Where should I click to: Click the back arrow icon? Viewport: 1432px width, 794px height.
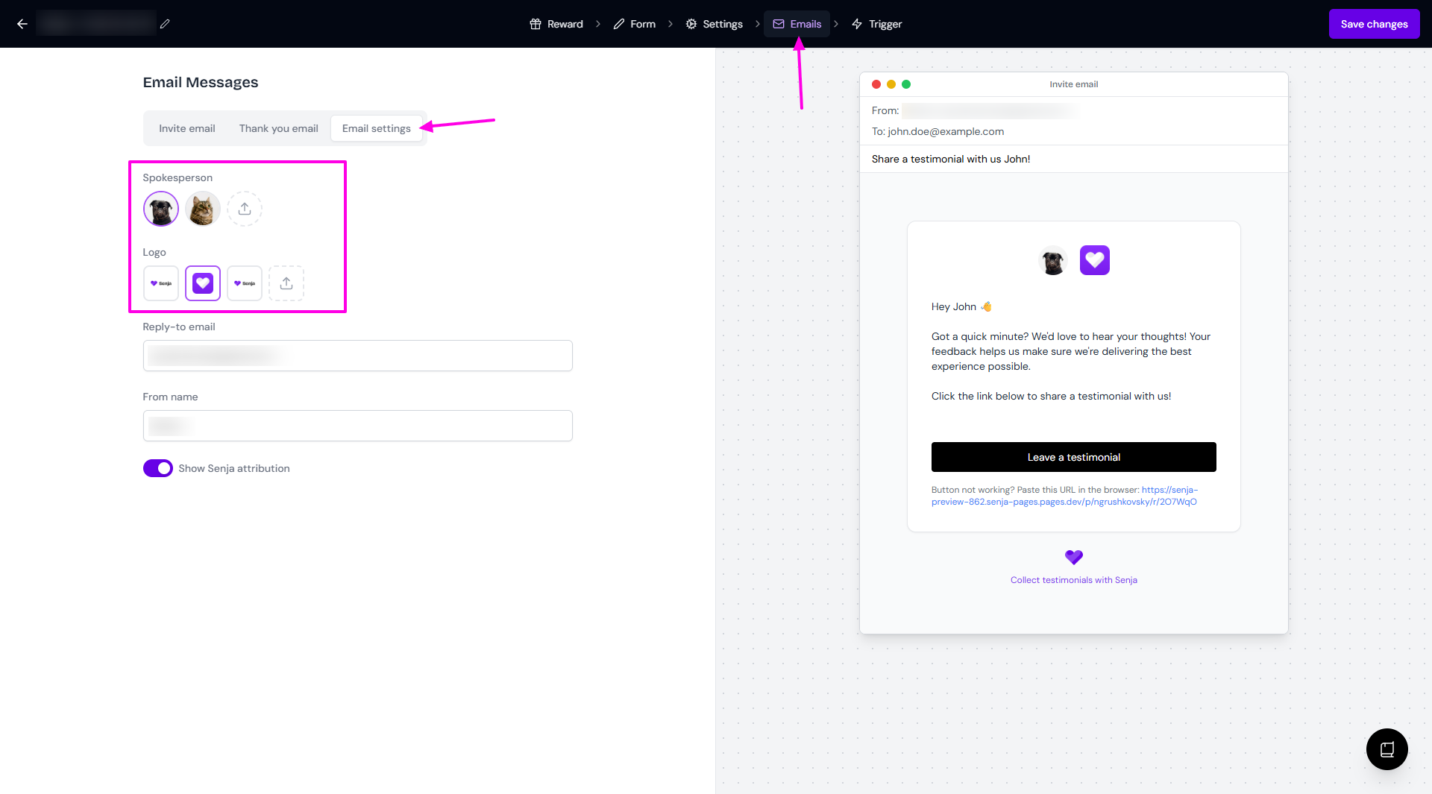click(x=22, y=24)
